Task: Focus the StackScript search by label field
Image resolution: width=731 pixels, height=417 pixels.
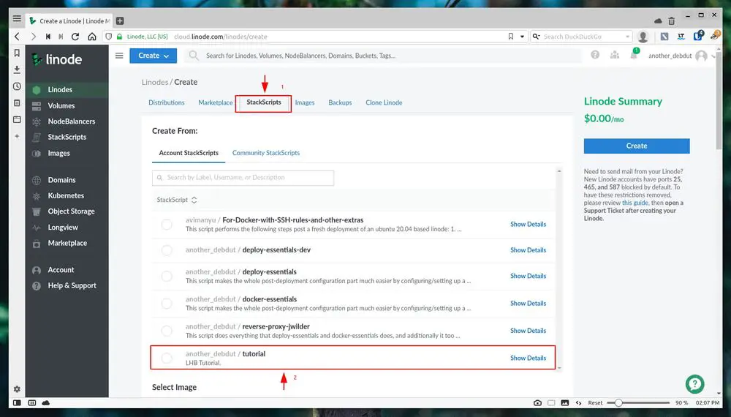Action: (243, 178)
